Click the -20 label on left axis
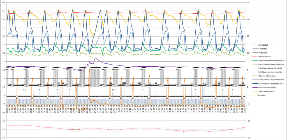Image resolution: width=287 pixels, height=140 pixels. tap(3, 137)
